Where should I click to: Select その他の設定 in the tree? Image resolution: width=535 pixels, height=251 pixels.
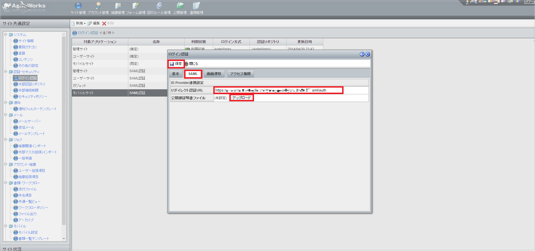[28, 66]
